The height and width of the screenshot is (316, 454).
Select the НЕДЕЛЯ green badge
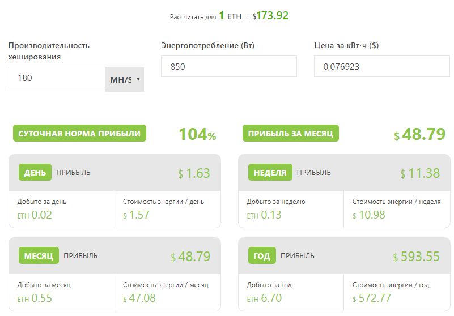click(270, 173)
